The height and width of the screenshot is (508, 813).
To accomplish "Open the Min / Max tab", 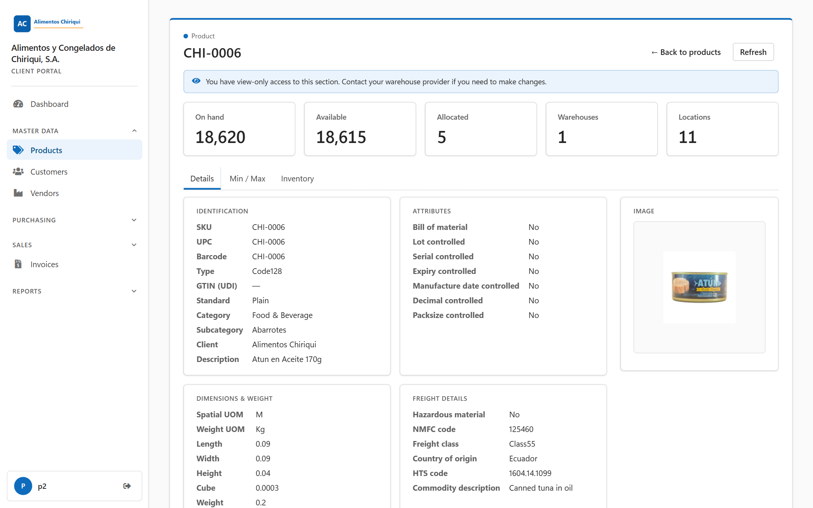I will coord(247,179).
